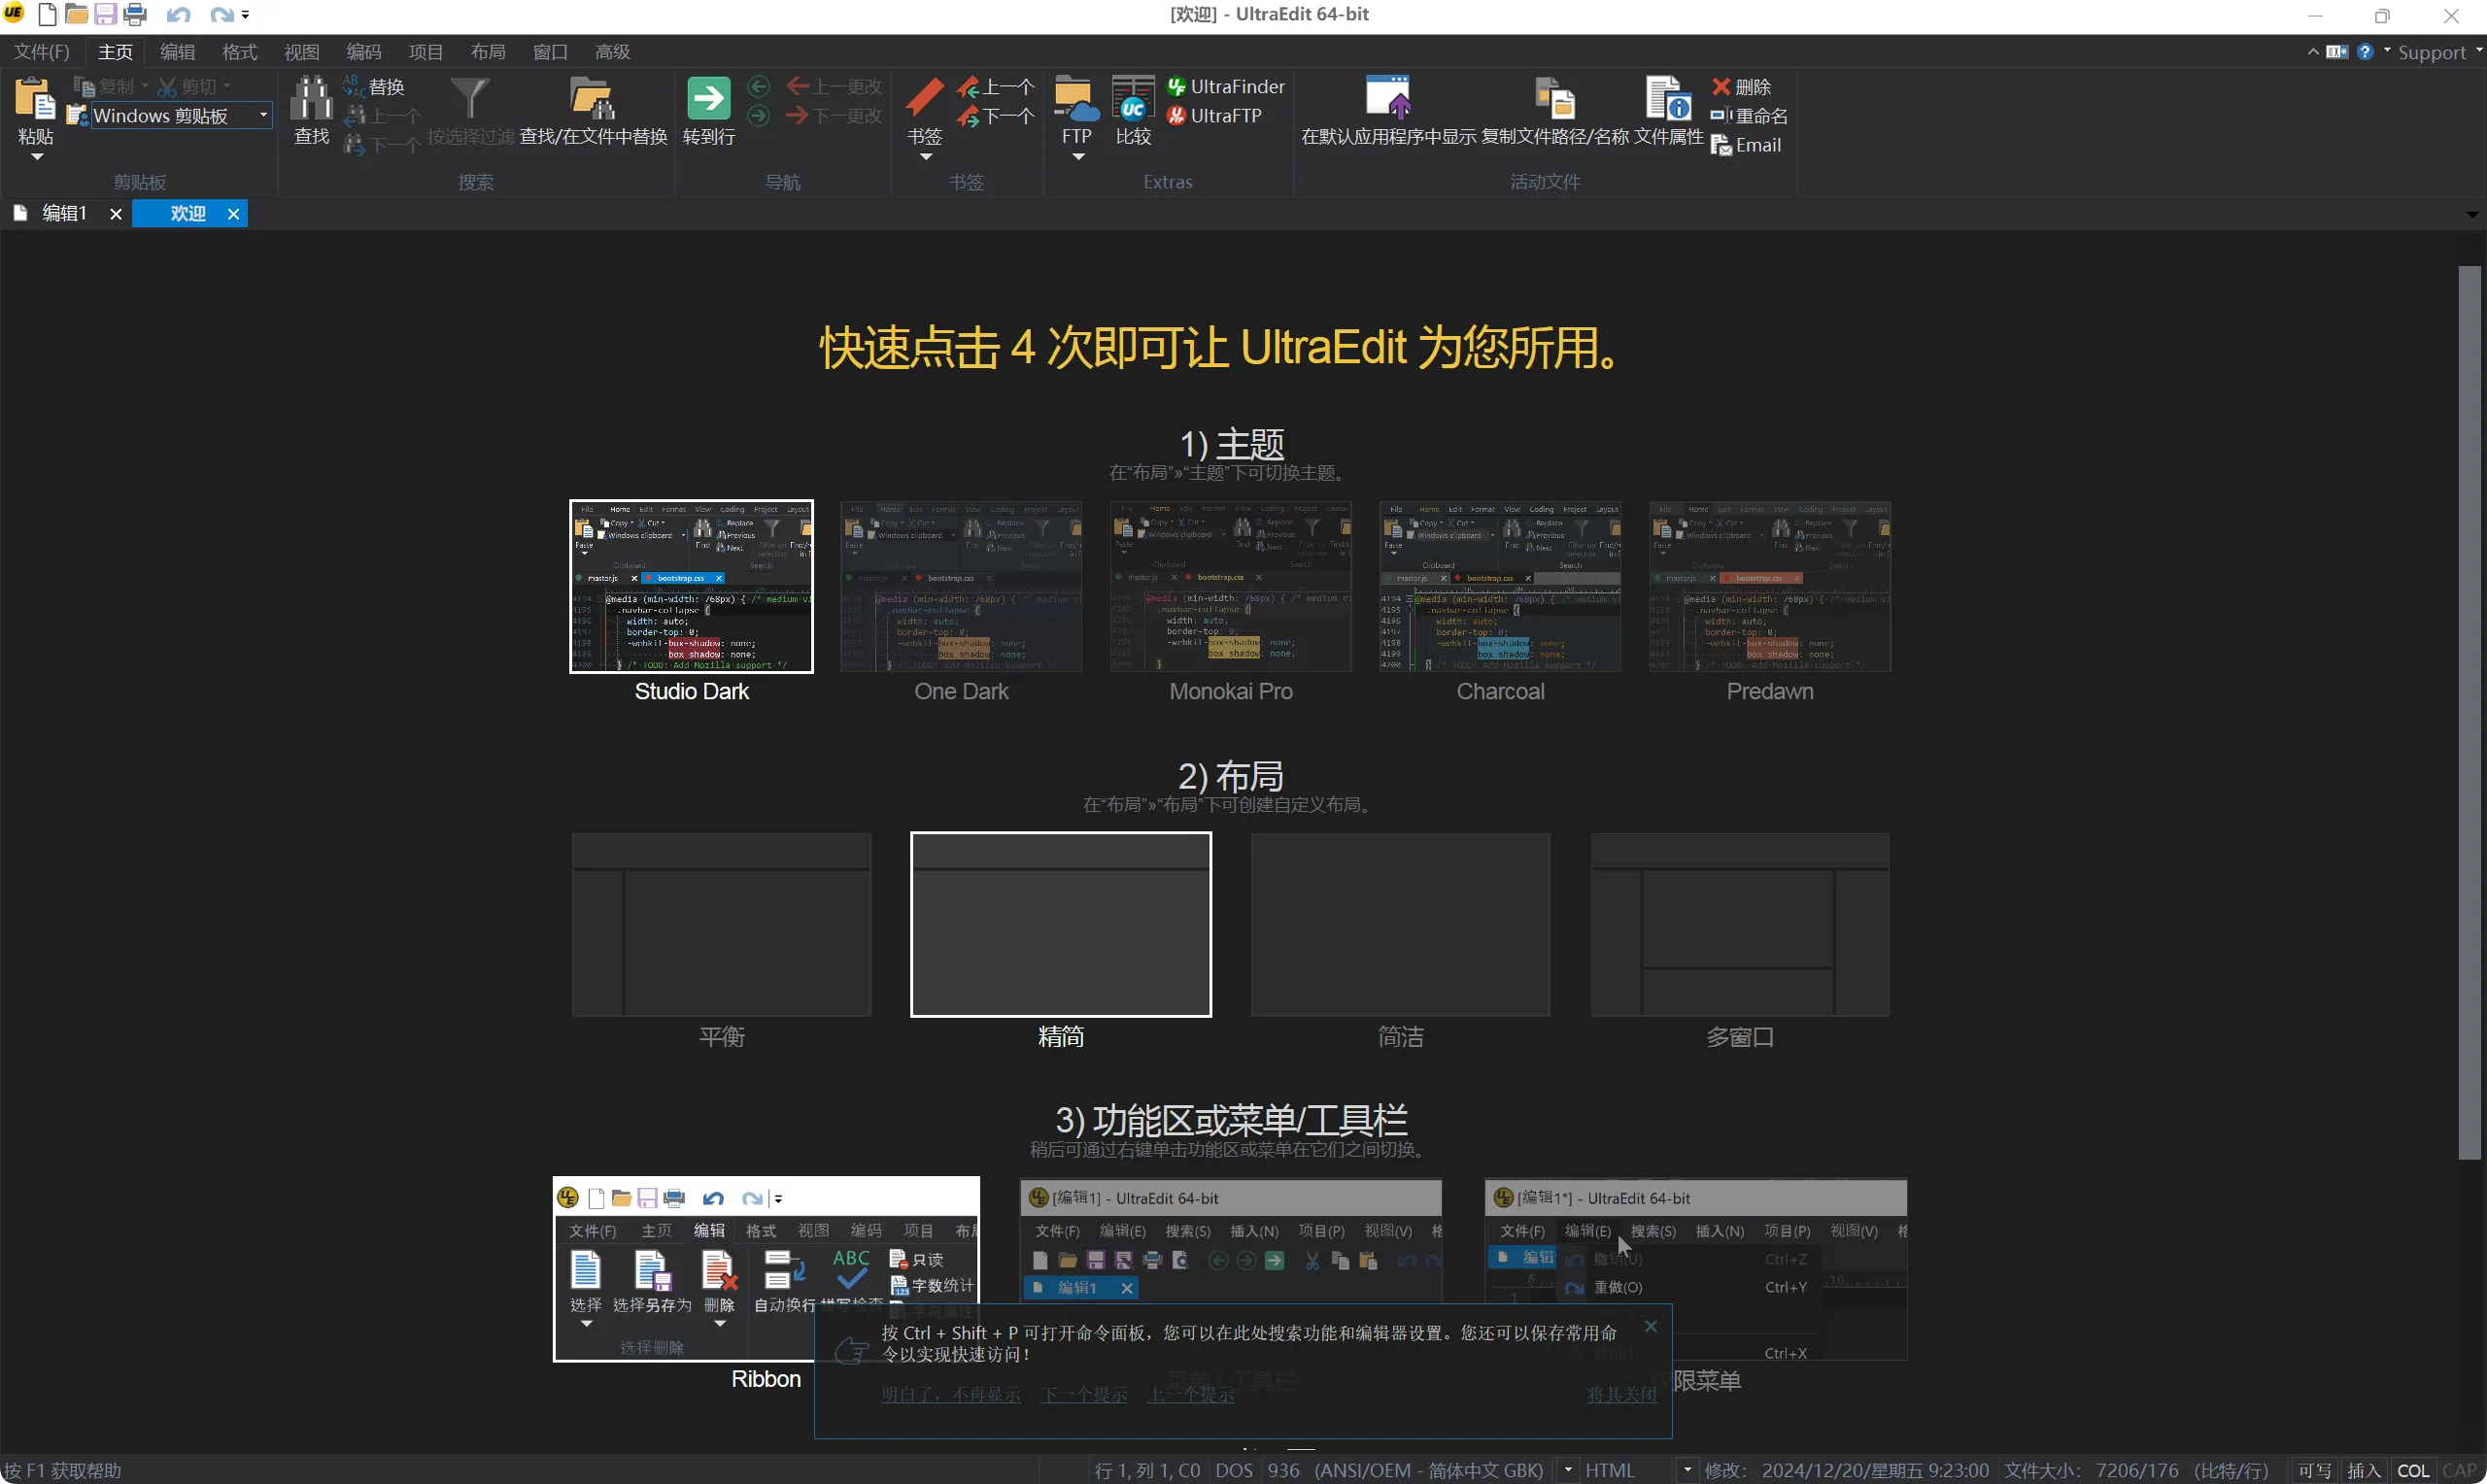Screen dimensions: 2487x1484
Task: Launch UltraFinder from Extras group
Action: point(1226,87)
